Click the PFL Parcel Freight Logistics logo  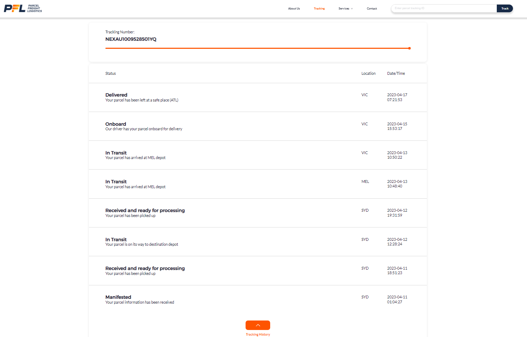click(23, 8)
